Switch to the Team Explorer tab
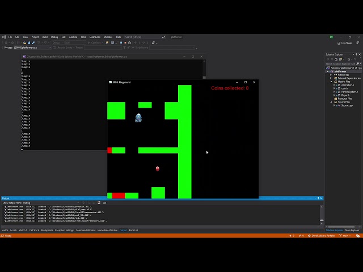363x272 pixels. [x=352, y=230]
